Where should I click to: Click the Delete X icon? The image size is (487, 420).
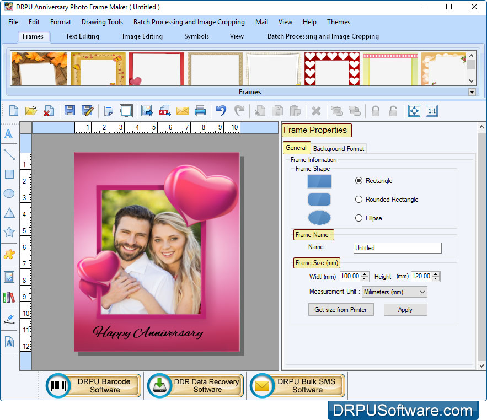[x=316, y=111]
